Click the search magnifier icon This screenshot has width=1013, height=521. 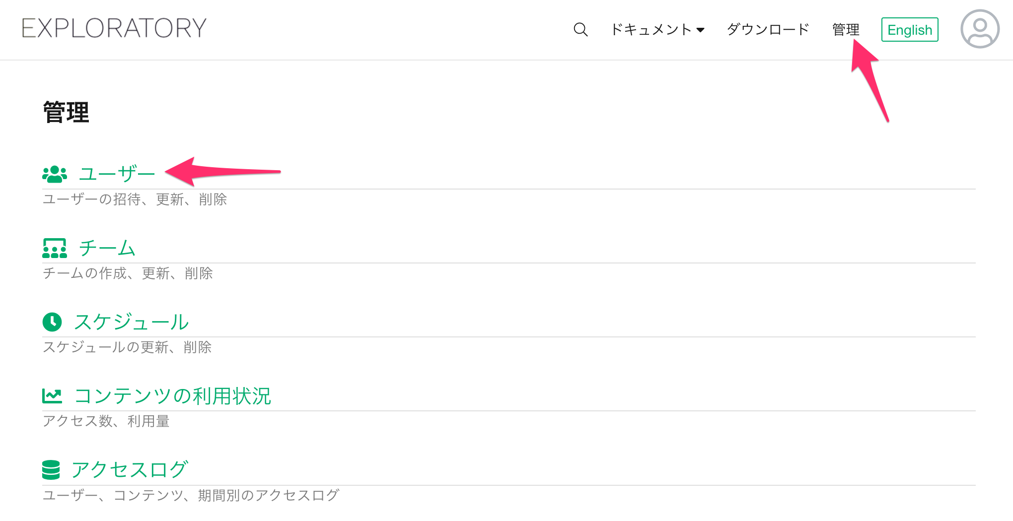click(580, 29)
